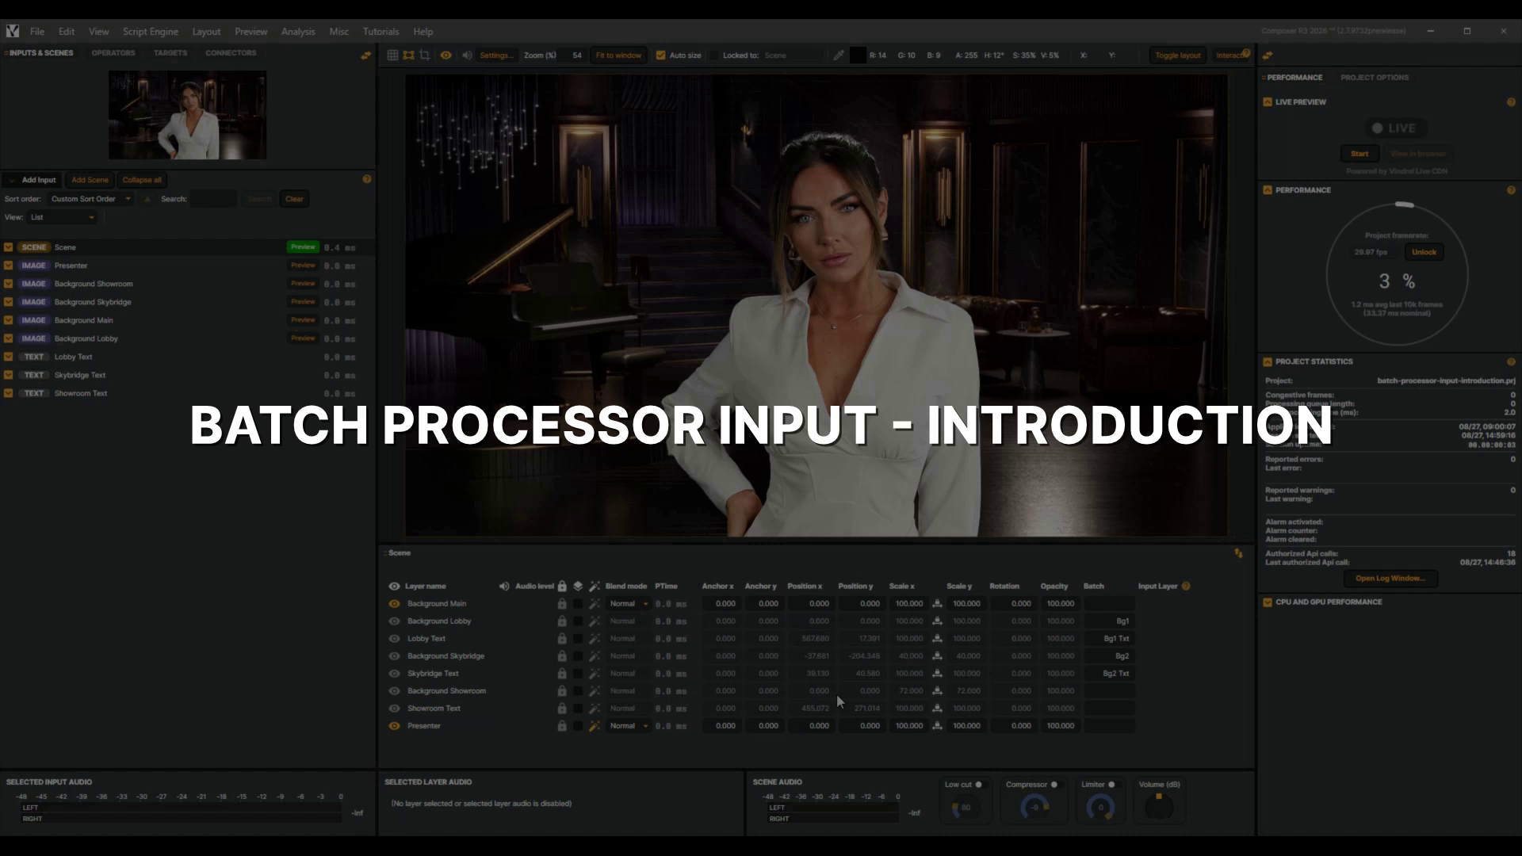Click the Fit to window button
Viewport: 1522px width, 856px height.
tap(618, 55)
